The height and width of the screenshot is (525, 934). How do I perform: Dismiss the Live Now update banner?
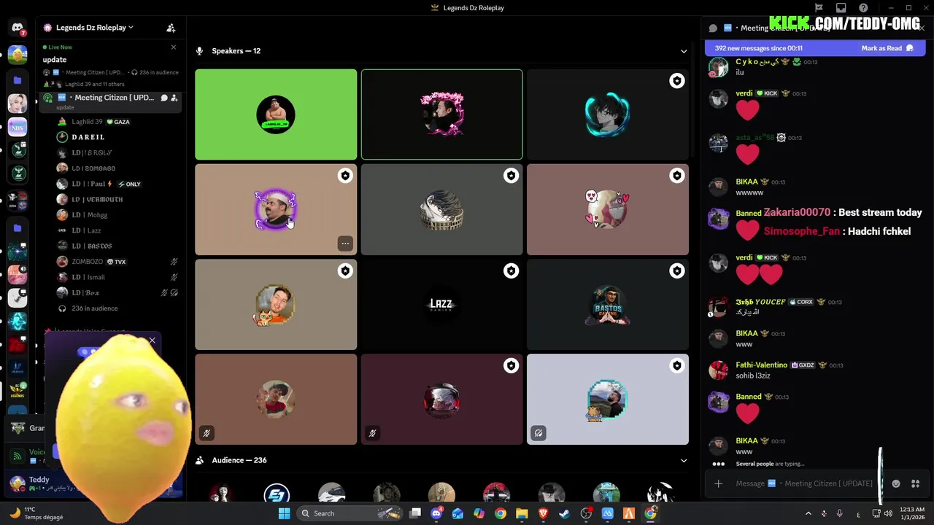pos(174,47)
